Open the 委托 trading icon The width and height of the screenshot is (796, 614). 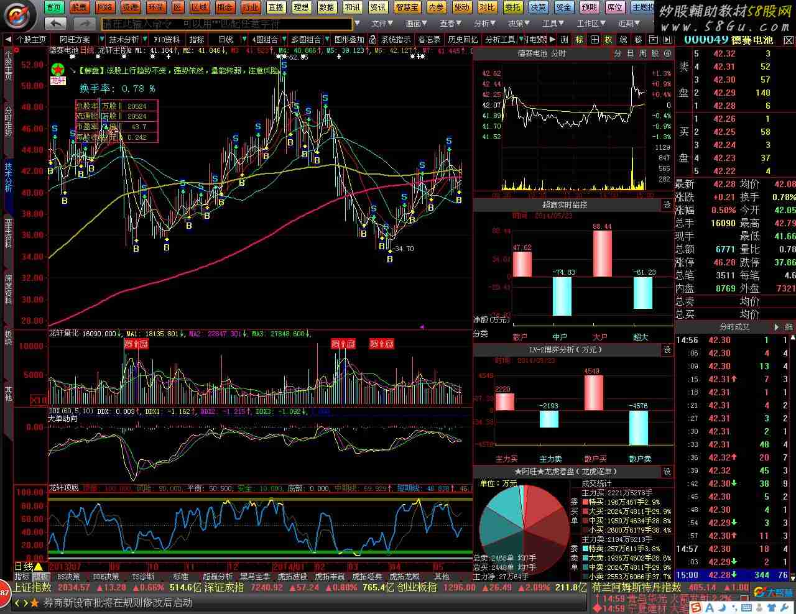[x=513, y=7]
